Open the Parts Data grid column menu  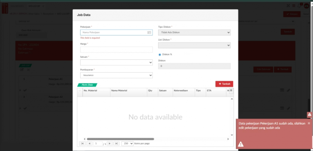231,90
